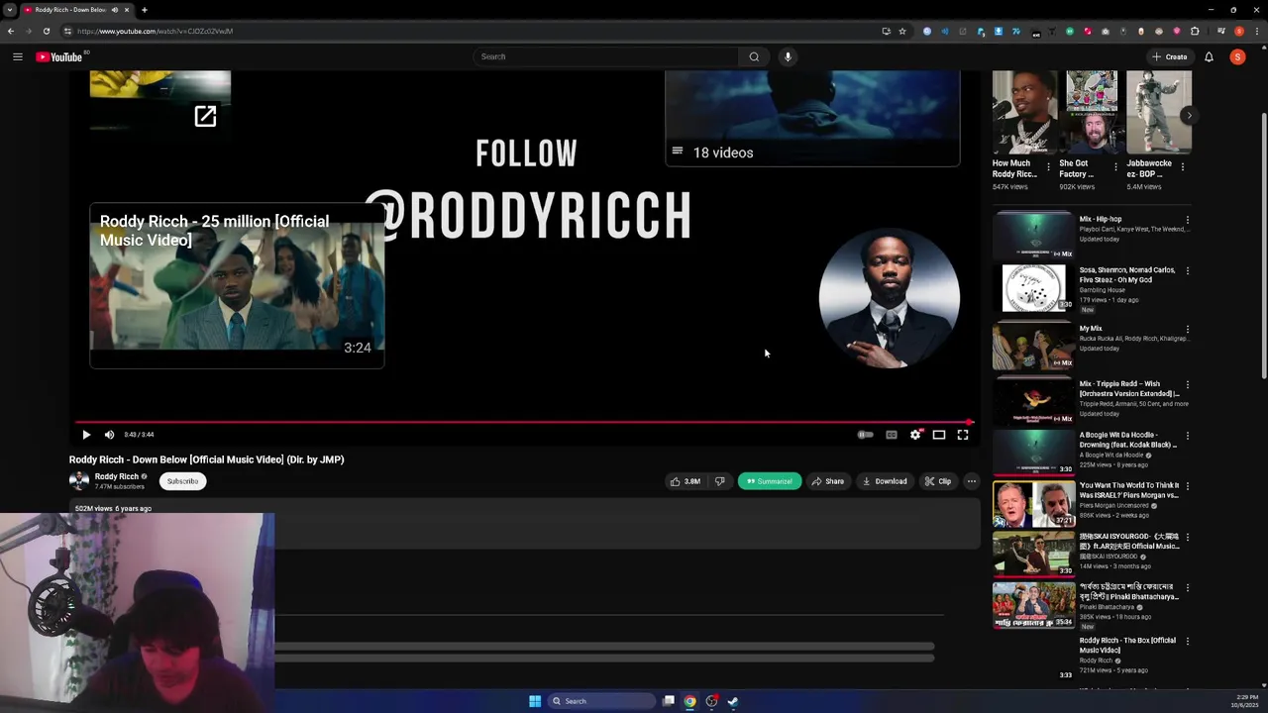Image resolution: width=1268 pixels, height=713 pixels.
Task: Open A Boogie Wit Da Hoodie Drowning title
Action: tap(1128, 440)
